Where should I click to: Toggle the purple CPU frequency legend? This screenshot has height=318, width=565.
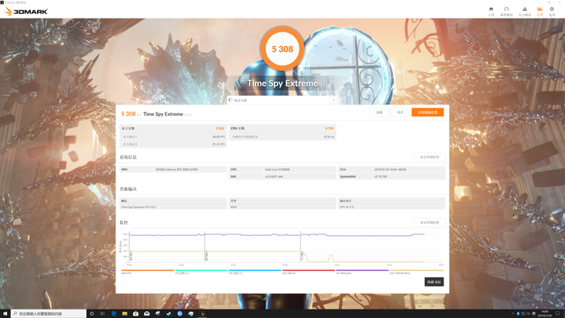[x=362, y=272]
